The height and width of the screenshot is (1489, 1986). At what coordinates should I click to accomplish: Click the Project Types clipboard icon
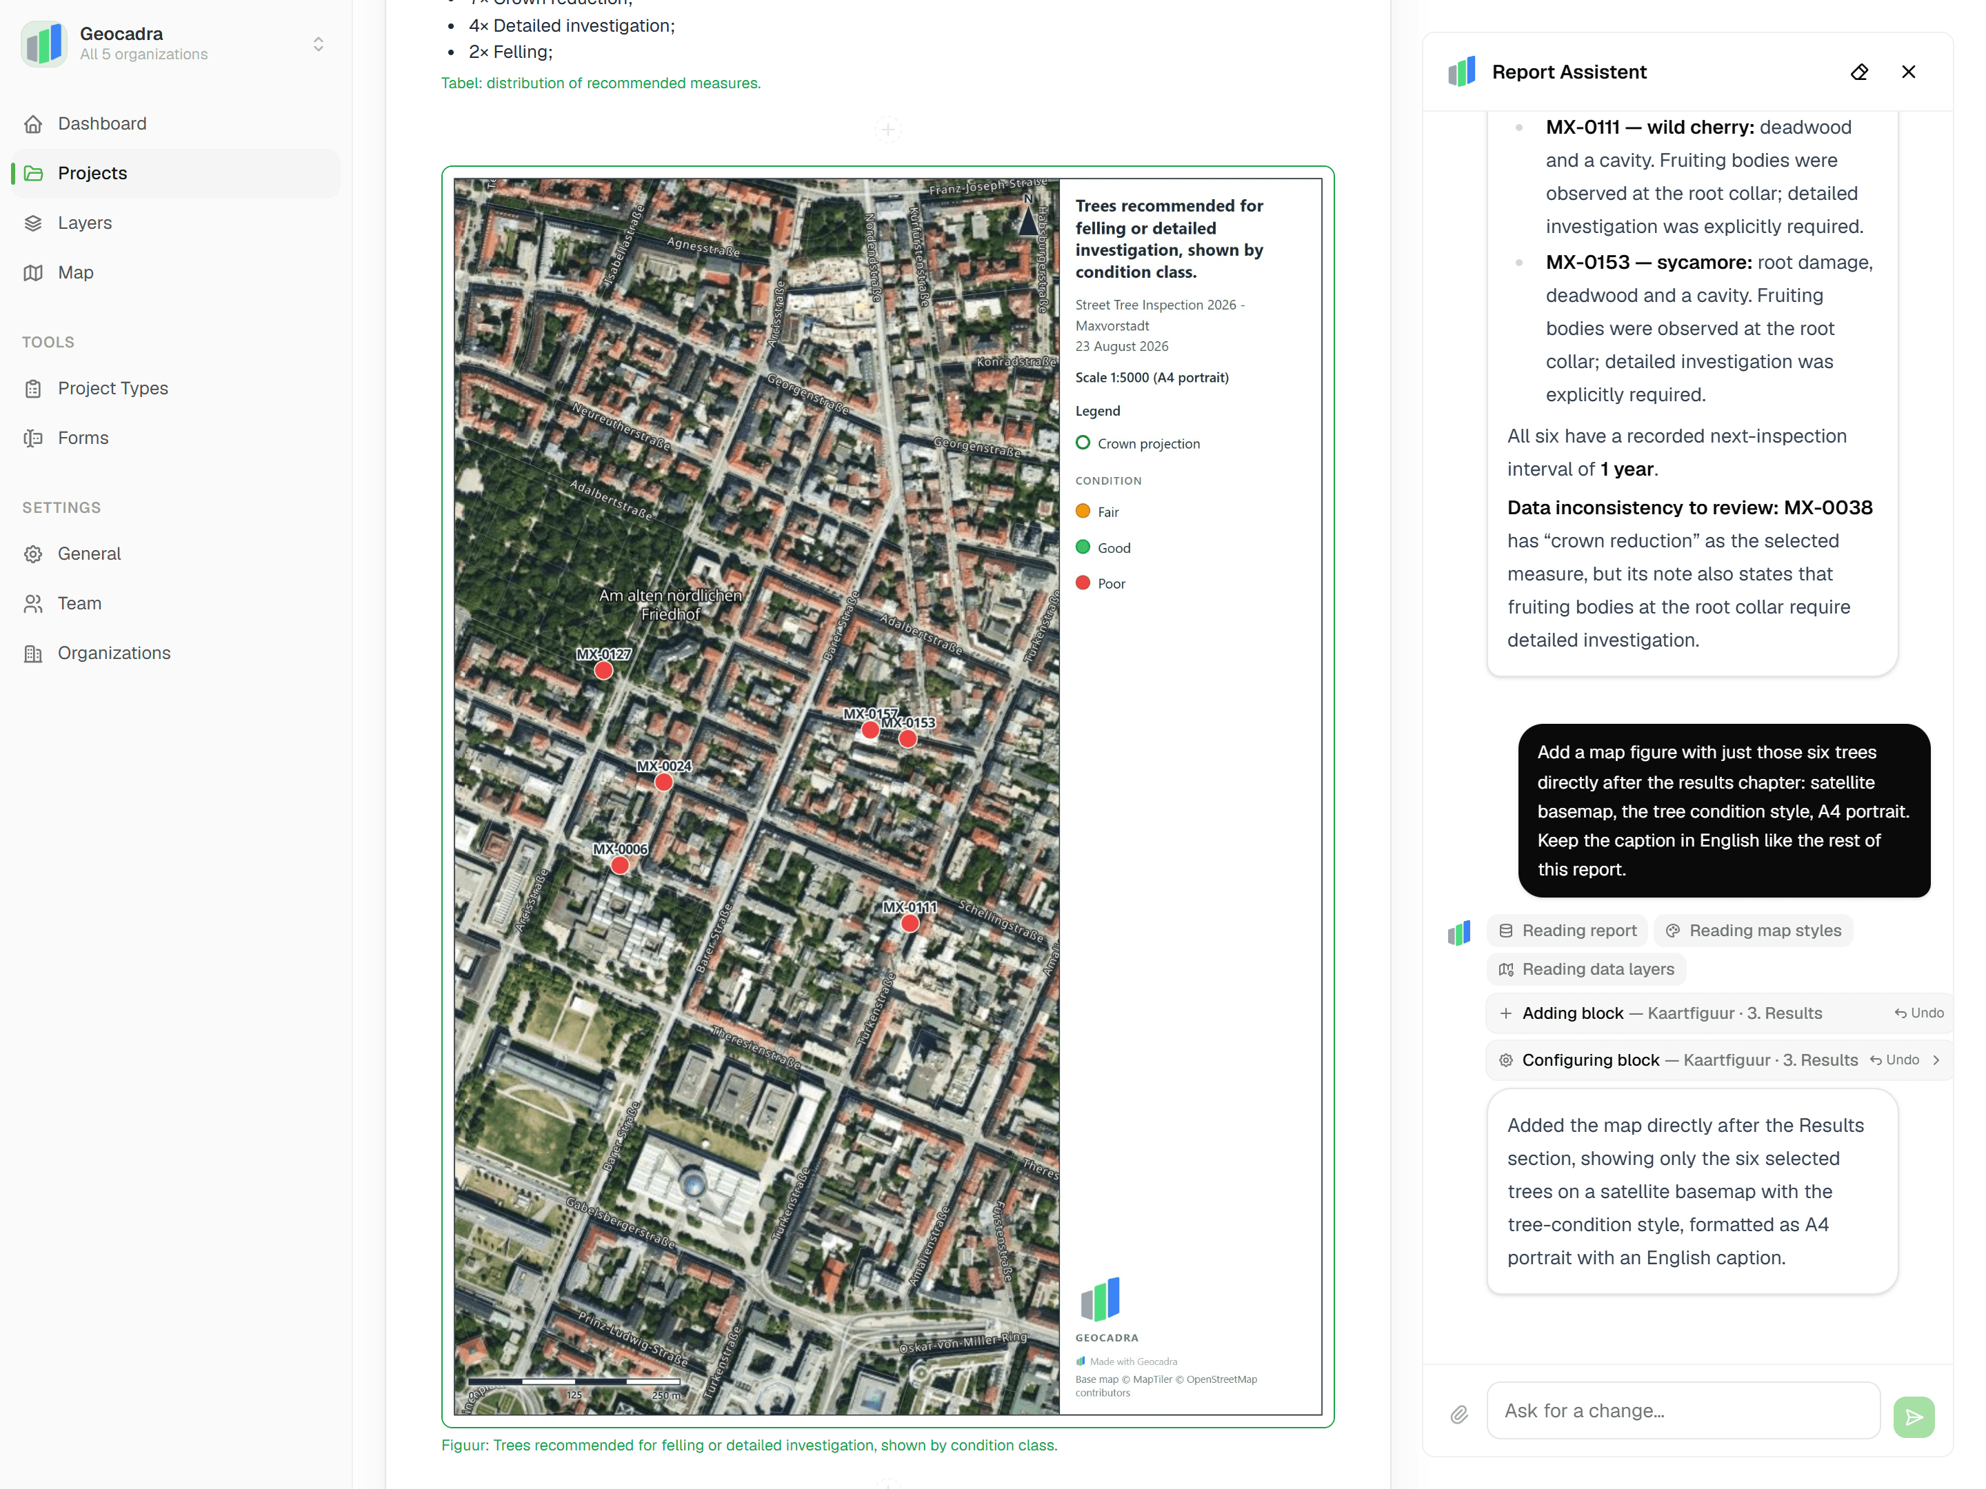[33, 387]
